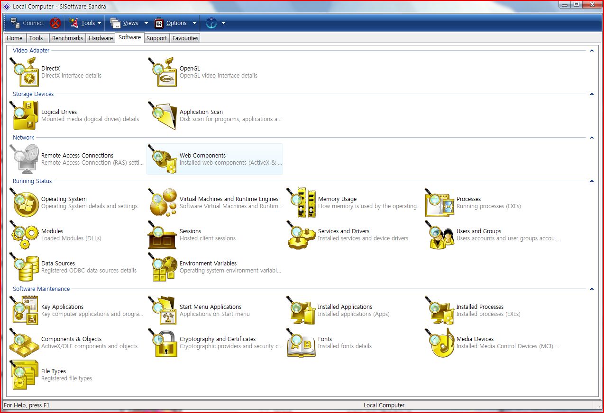
Task: Click the Video Adapter section heading
Action: 31,51
